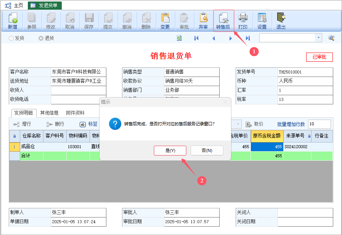Click the 变更 (Change) toolbar icon
This screenshot has width=342, height=235.
tap(165, 21)
